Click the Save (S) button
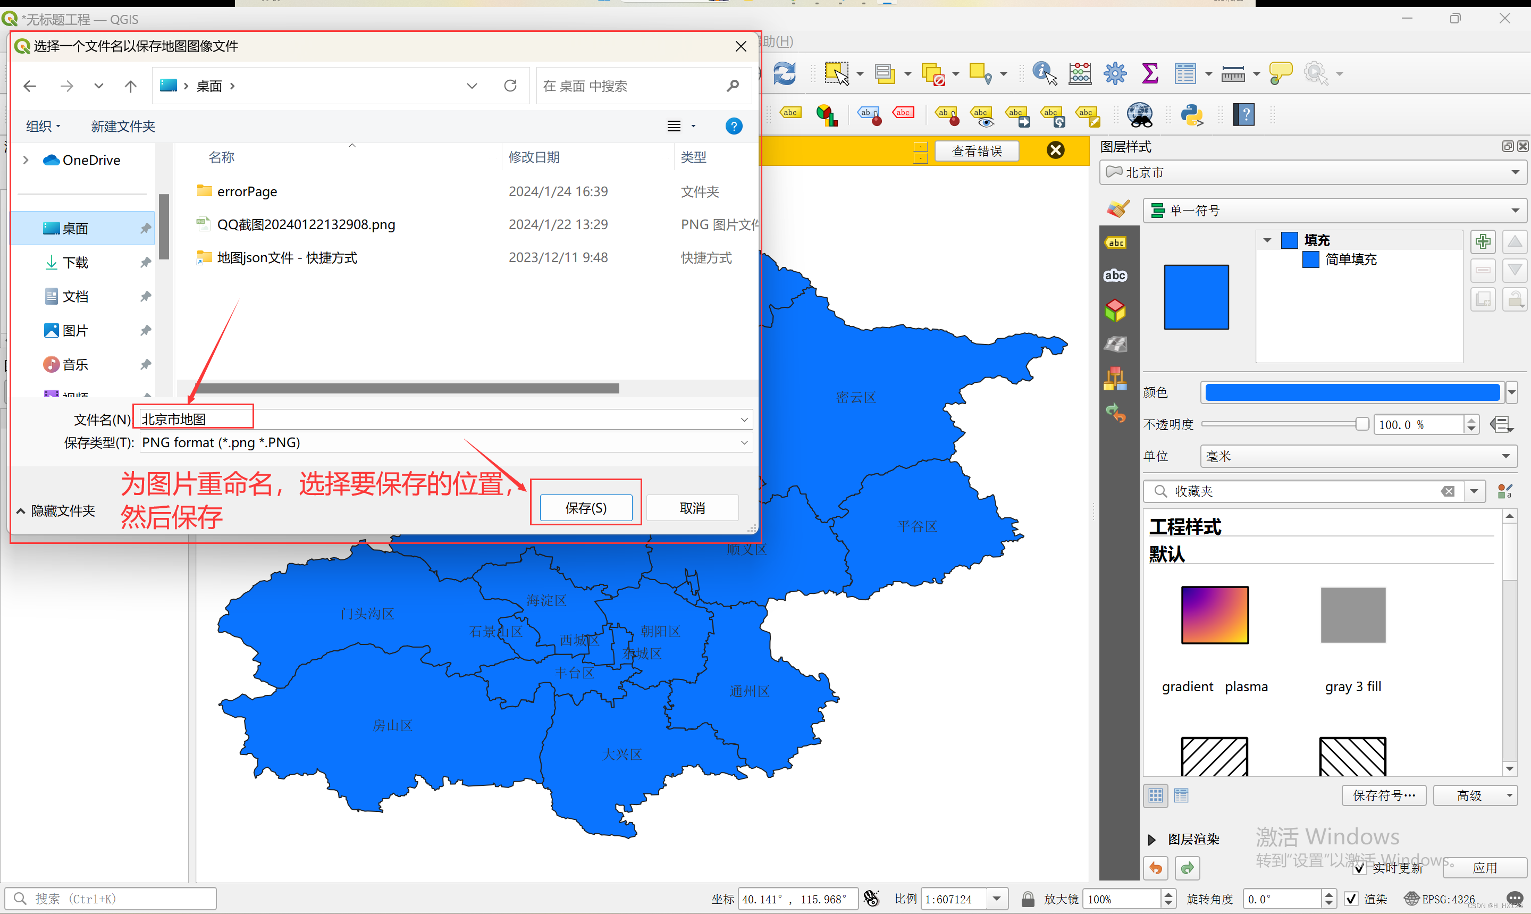This screenshot has width=1531, height=914. click(x=585, y=508)
